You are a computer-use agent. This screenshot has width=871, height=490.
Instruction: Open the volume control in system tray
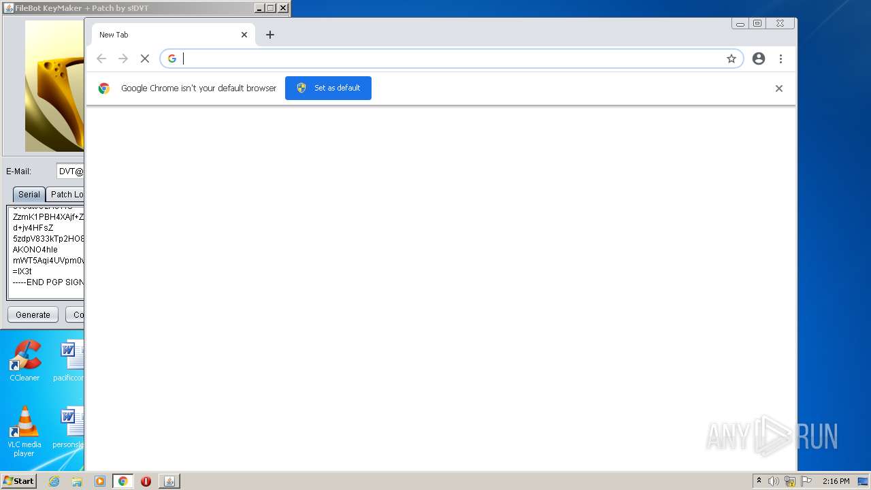point(774,481)
